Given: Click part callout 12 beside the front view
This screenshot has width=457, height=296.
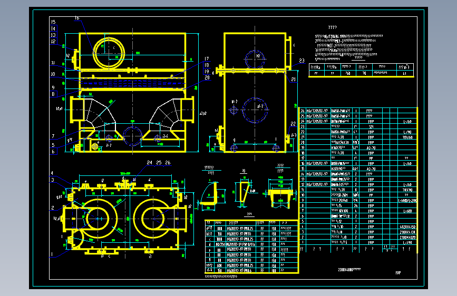Looking at the screenshot, I should (x=53, y=42).
